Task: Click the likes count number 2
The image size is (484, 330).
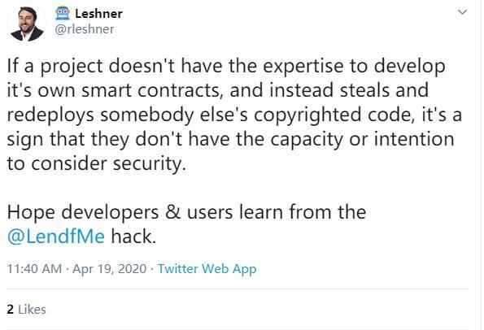Action: (x=11, y=310)
